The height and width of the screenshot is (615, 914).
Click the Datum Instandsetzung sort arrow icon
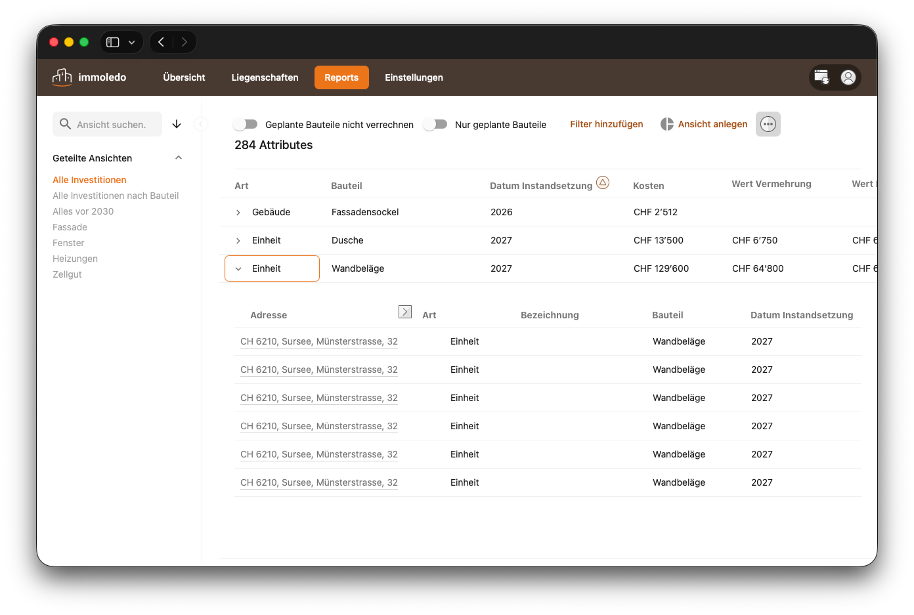pos(603,182)
